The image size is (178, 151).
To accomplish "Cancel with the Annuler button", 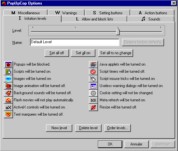I will pyautogui.click(x=136, y=144).
